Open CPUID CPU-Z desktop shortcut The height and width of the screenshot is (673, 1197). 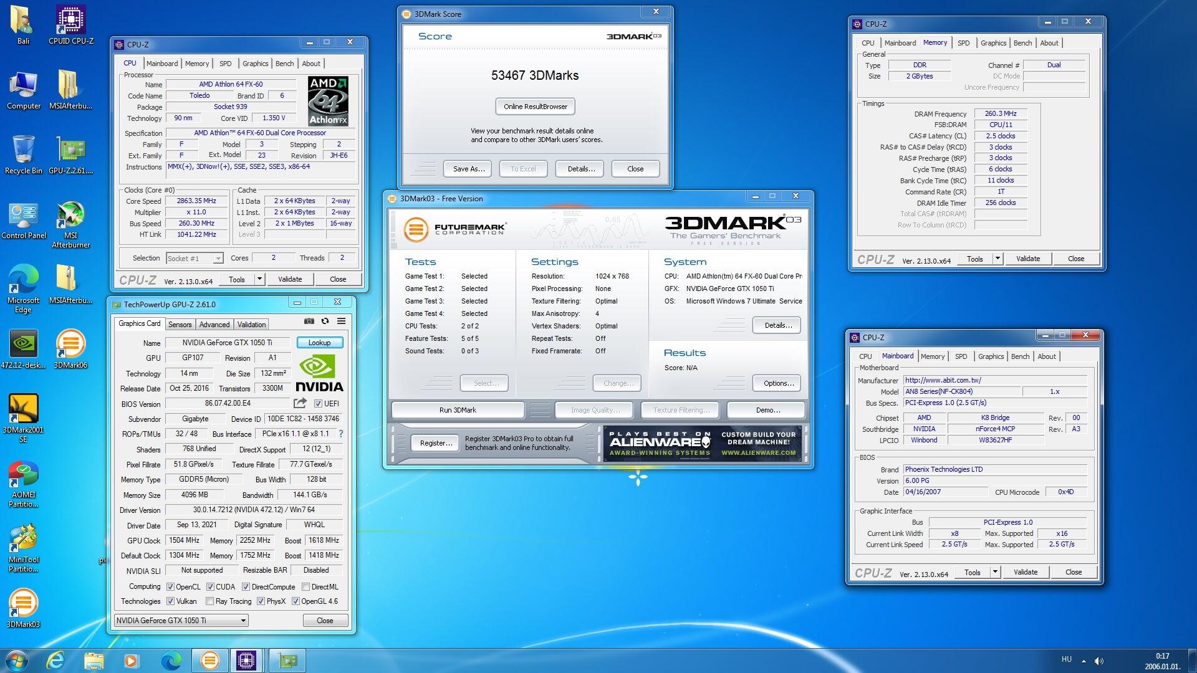[71, 25]
